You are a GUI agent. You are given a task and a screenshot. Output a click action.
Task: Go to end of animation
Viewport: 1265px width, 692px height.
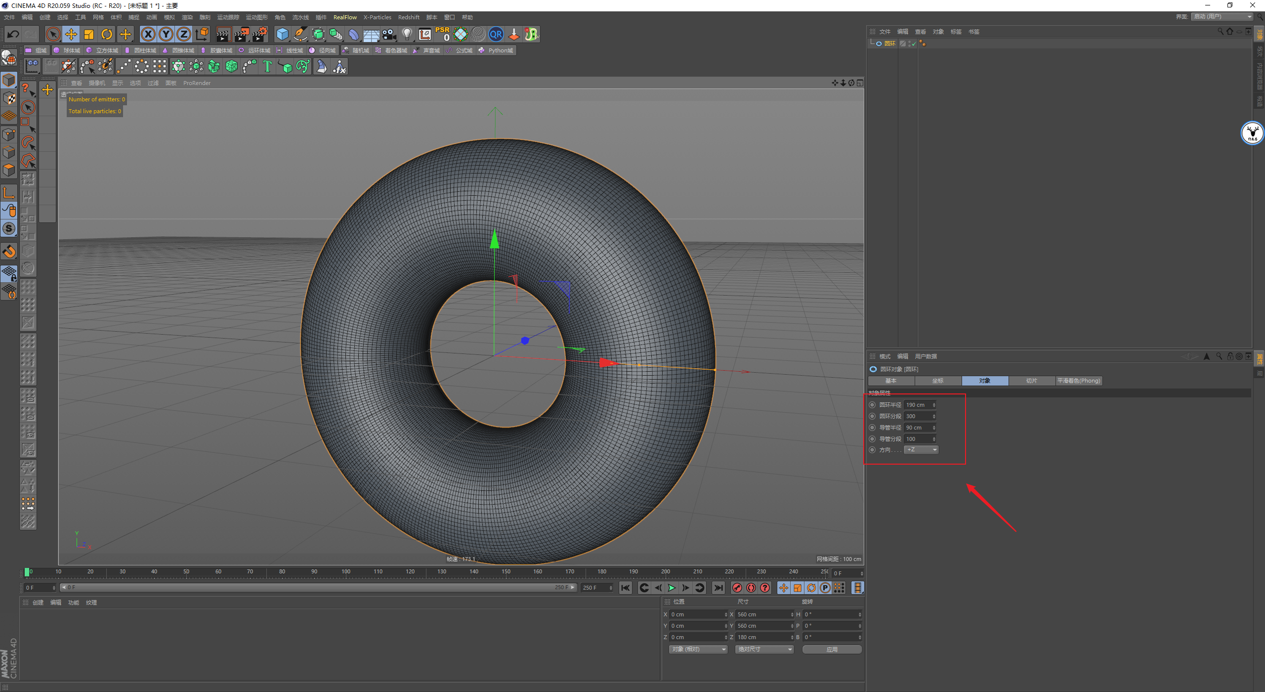tap(718, 588)
